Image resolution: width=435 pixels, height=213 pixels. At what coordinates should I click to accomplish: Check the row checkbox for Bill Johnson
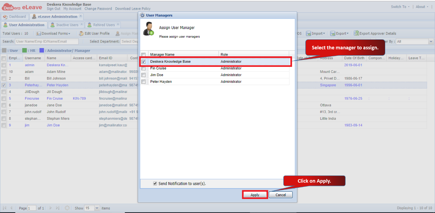pyautogui.click(x=4, y=78)
